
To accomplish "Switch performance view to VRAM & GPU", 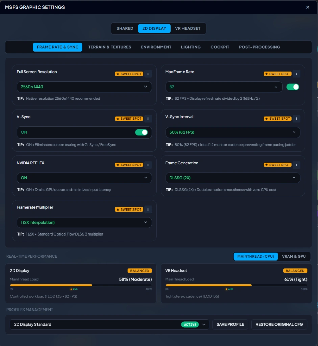I will coord(294,256).
